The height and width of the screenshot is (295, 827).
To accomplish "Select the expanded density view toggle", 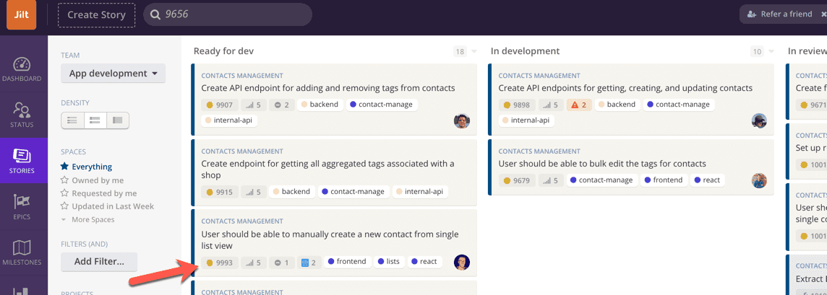I will tap(118, 120).
